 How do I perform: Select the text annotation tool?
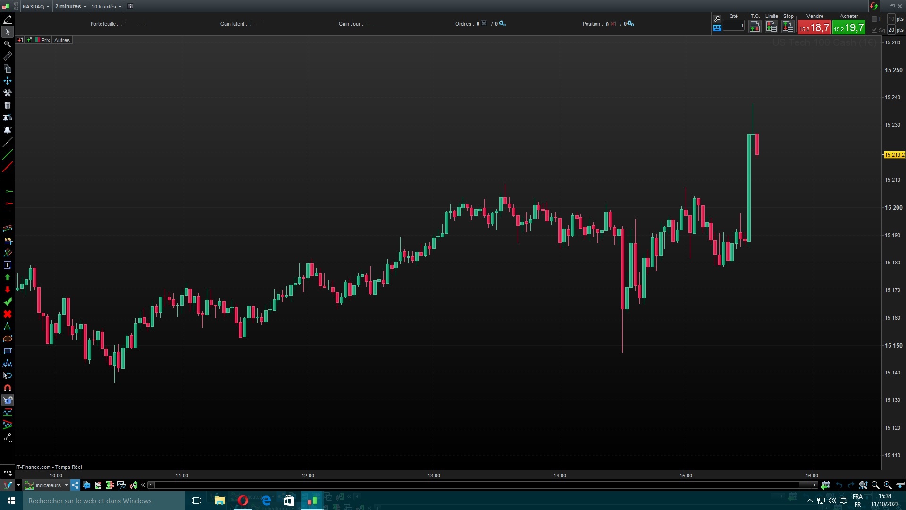point(8,265)
